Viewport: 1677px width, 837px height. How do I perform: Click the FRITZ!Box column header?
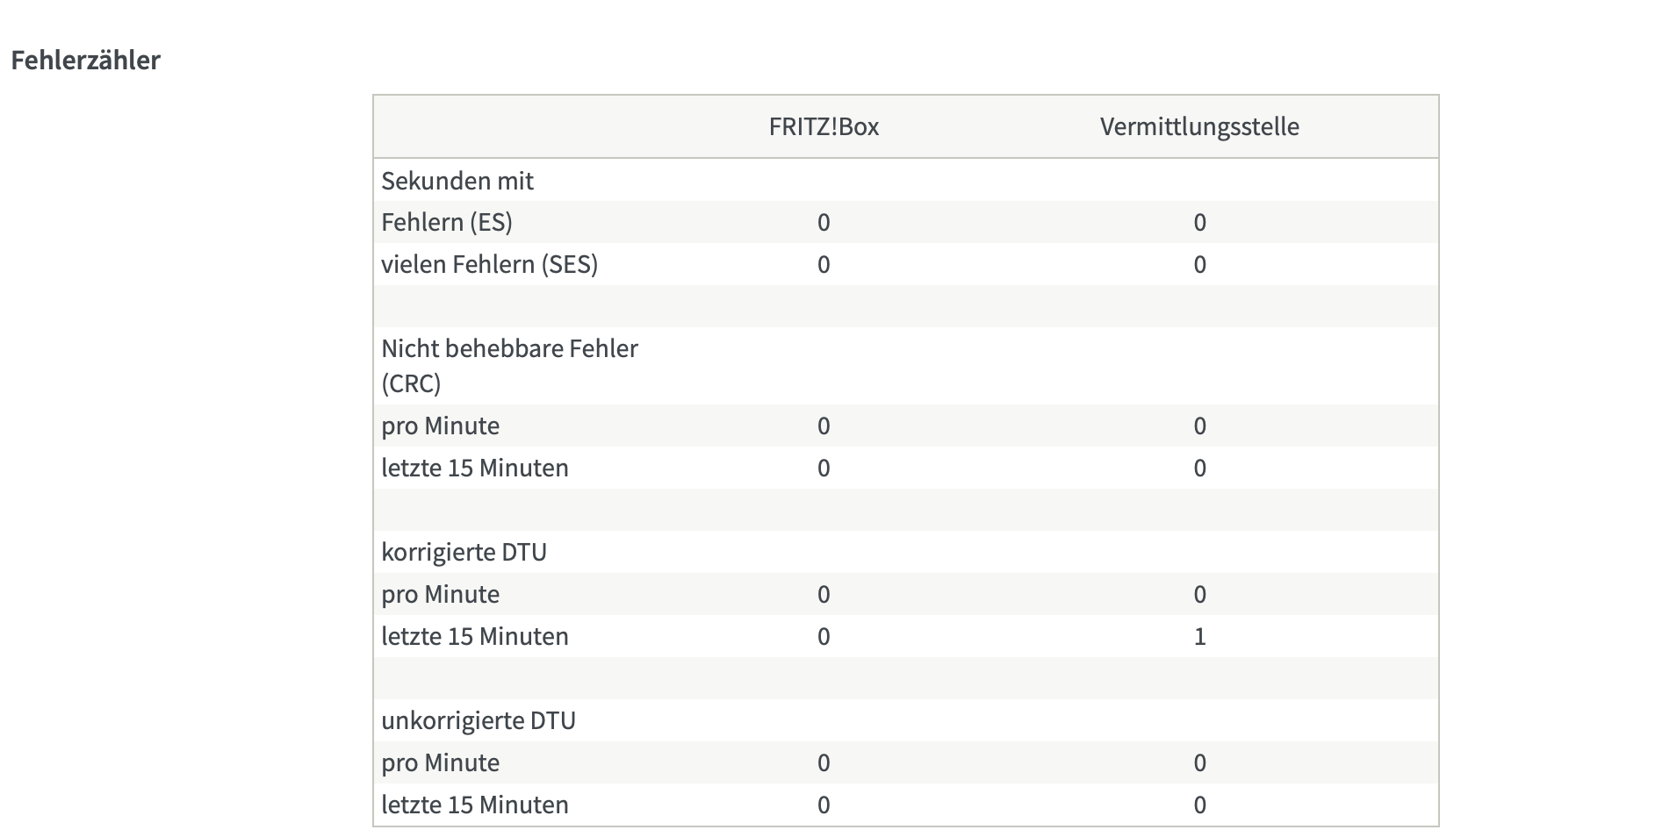tap(823, 126)
